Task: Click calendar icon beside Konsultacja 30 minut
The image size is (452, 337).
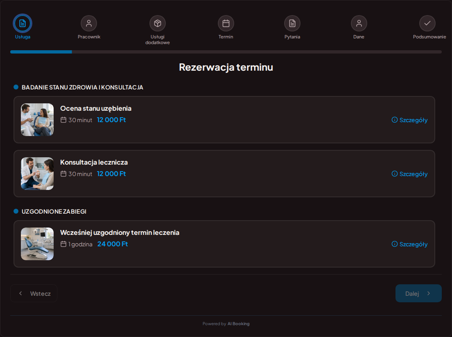Action: click(x=63, y=174)
